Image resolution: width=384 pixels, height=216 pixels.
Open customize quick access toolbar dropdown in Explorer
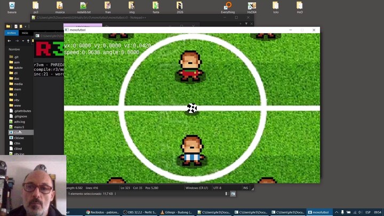(25, 27)
